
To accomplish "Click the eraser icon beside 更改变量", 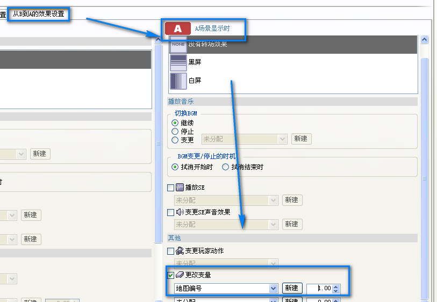I will click(x=180, y=275).
